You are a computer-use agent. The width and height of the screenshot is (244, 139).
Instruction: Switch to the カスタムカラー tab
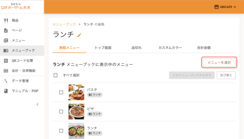click(x=170, y=48)
